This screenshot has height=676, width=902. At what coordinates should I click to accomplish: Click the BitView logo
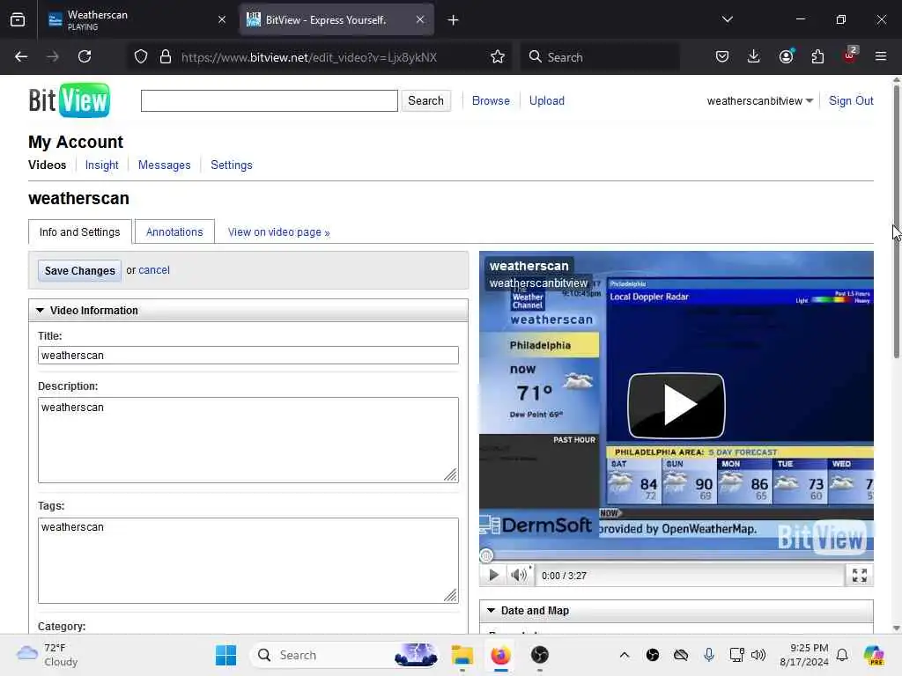[x=69, y=100]
